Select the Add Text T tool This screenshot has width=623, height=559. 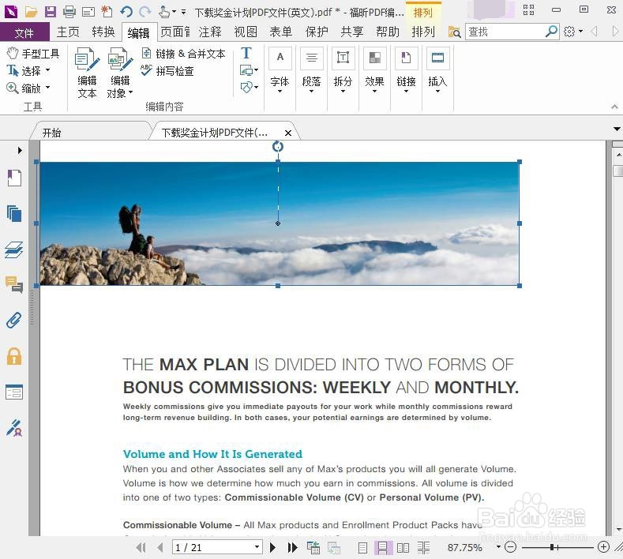(x=246, y=53)
